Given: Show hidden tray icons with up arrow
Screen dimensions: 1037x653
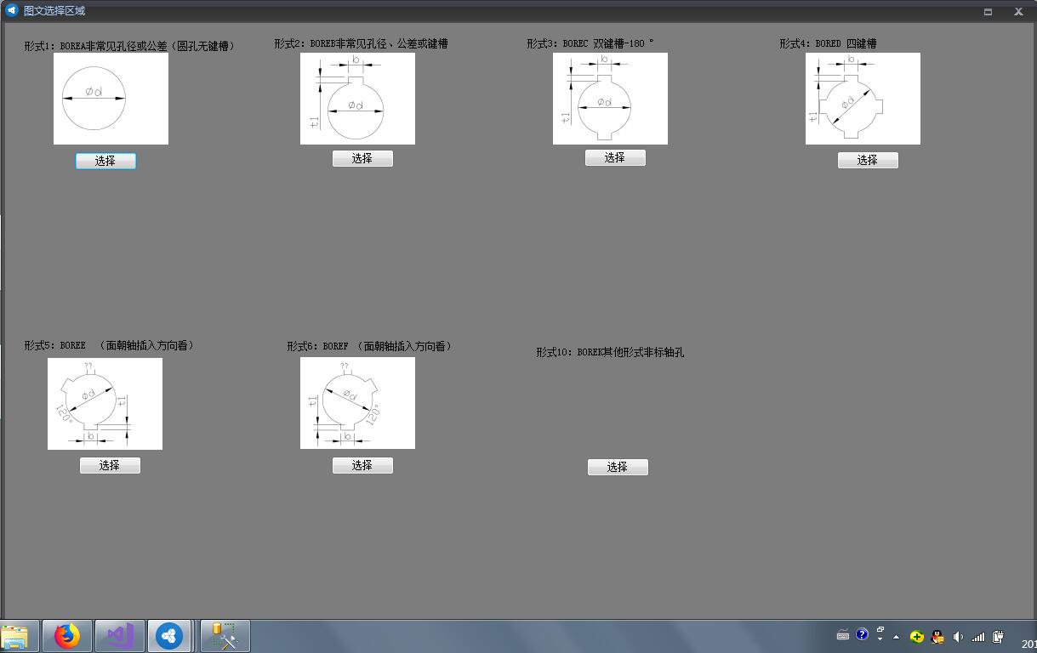Looking at the screenshot, I should pos(896,637).
